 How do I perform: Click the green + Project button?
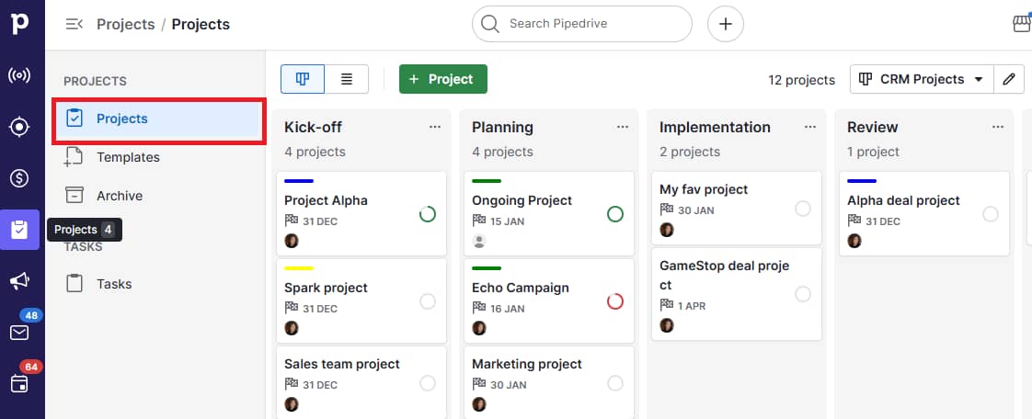[x=443, y=79]
